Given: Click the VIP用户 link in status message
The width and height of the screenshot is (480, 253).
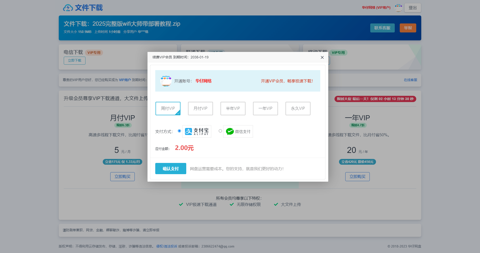Looking at the screenshot, I should coord(125,80).
